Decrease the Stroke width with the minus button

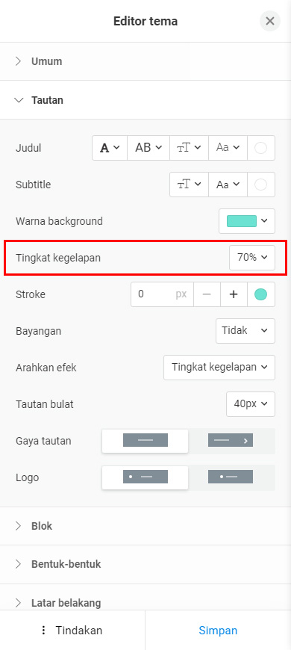207,294
